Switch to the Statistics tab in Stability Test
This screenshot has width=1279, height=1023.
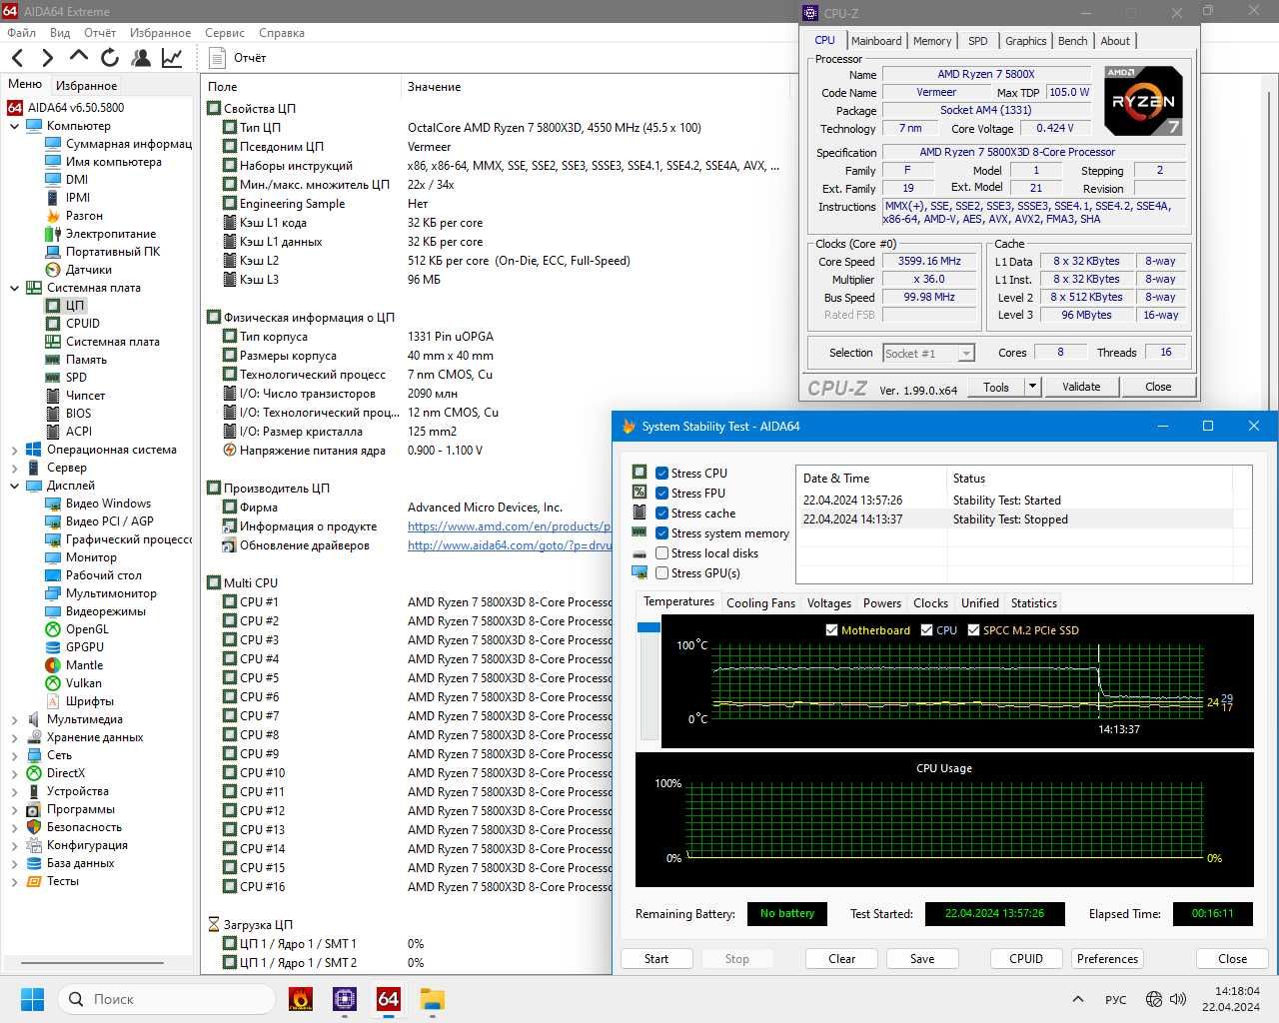(x=1033, y=603)
